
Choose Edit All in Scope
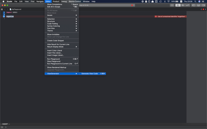tap(62, 7)
